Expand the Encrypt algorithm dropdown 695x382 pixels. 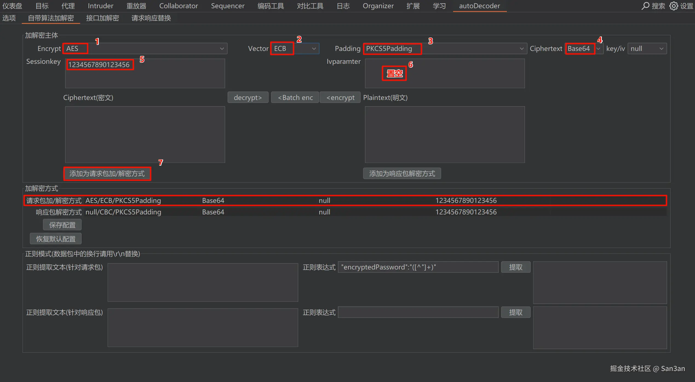(222, 48)
